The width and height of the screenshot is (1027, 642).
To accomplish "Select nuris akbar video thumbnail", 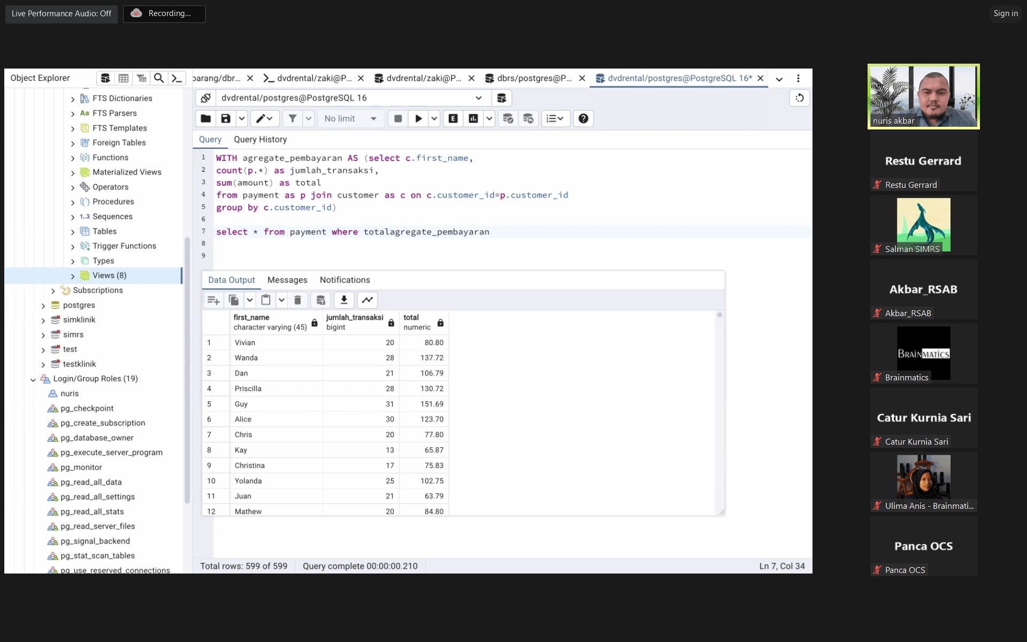I will coord(923,96).
